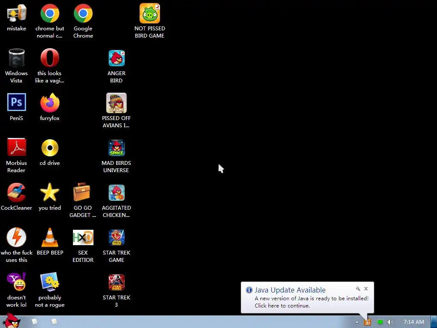The height and width of the screenshot is (328, 437).
Task: Click the 7:14 AM clock
Action: coord(414,322)
